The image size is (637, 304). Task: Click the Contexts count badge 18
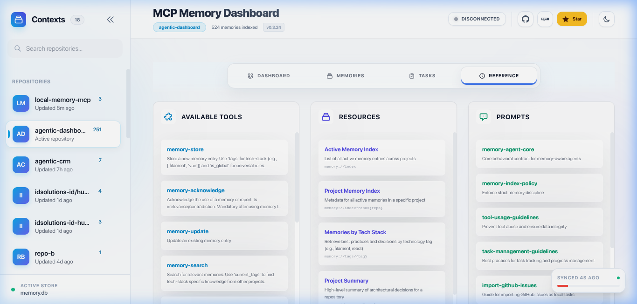[77, 20]
